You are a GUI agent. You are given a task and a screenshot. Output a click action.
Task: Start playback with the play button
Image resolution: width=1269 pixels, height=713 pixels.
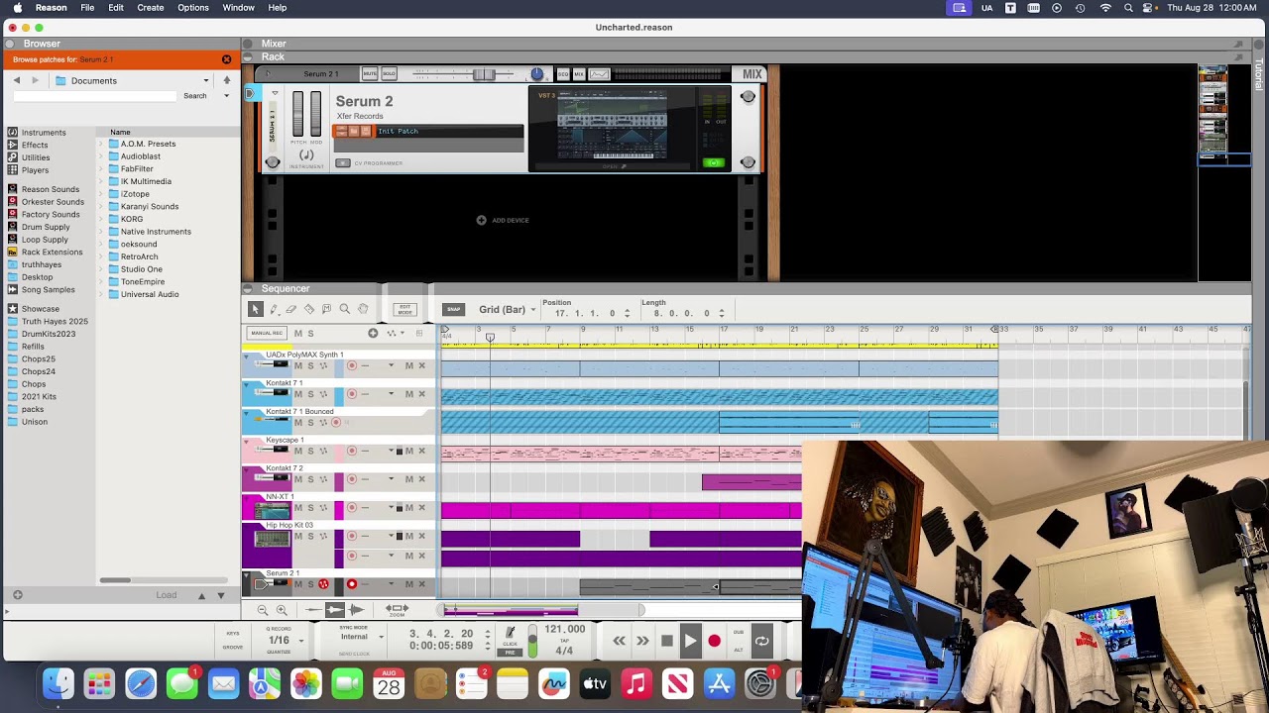(690, 641)
